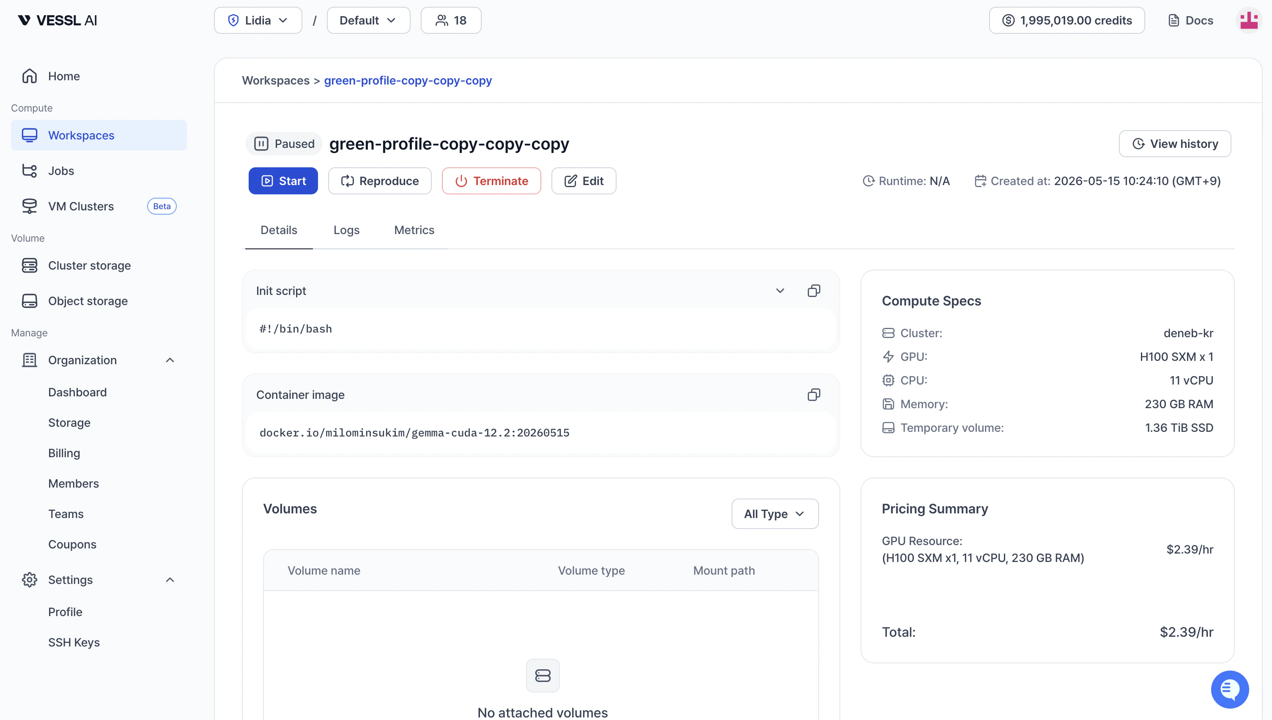Switch to the Details tab
1272x720 pixels.
click(279, 230)
